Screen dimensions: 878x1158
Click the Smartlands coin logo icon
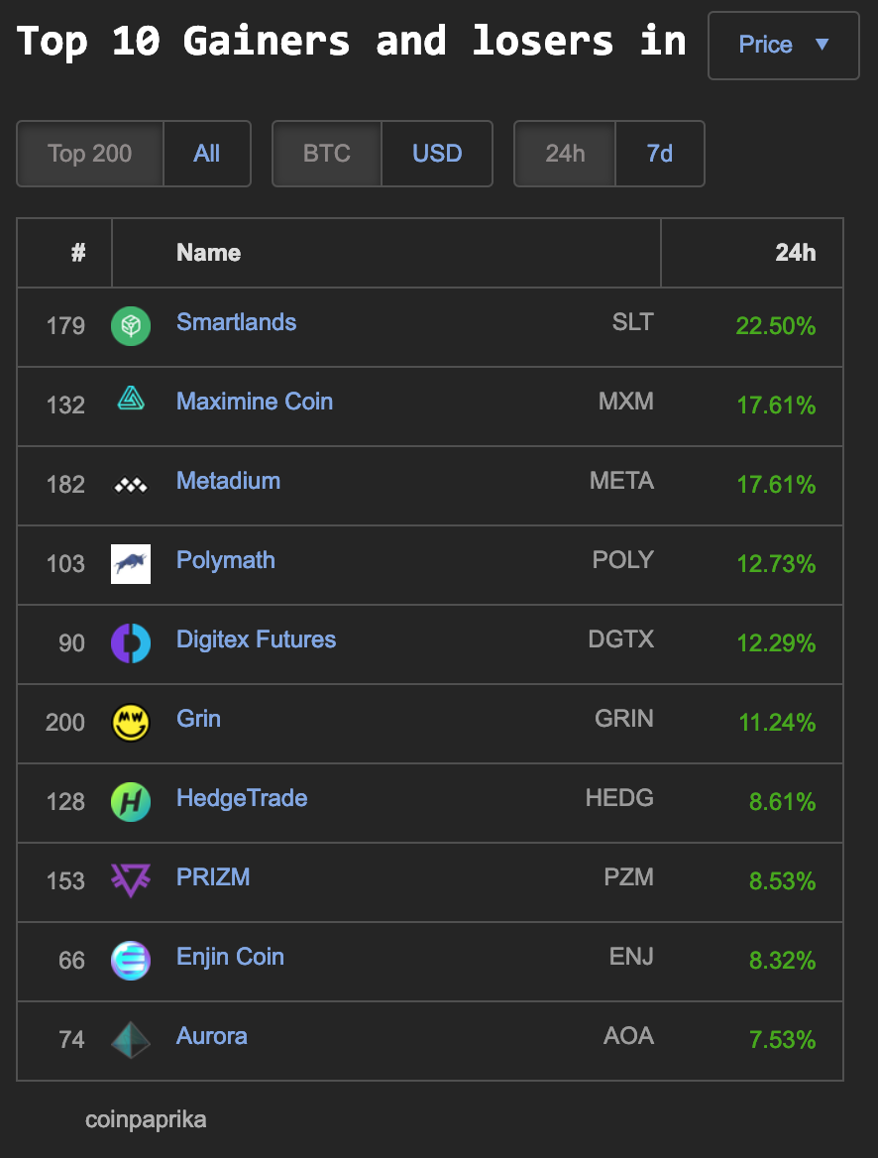(x=131, y=326)
